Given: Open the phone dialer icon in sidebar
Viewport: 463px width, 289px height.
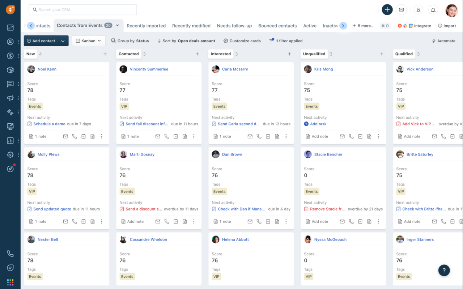Looking at the screenshot, I should (10, 253).
